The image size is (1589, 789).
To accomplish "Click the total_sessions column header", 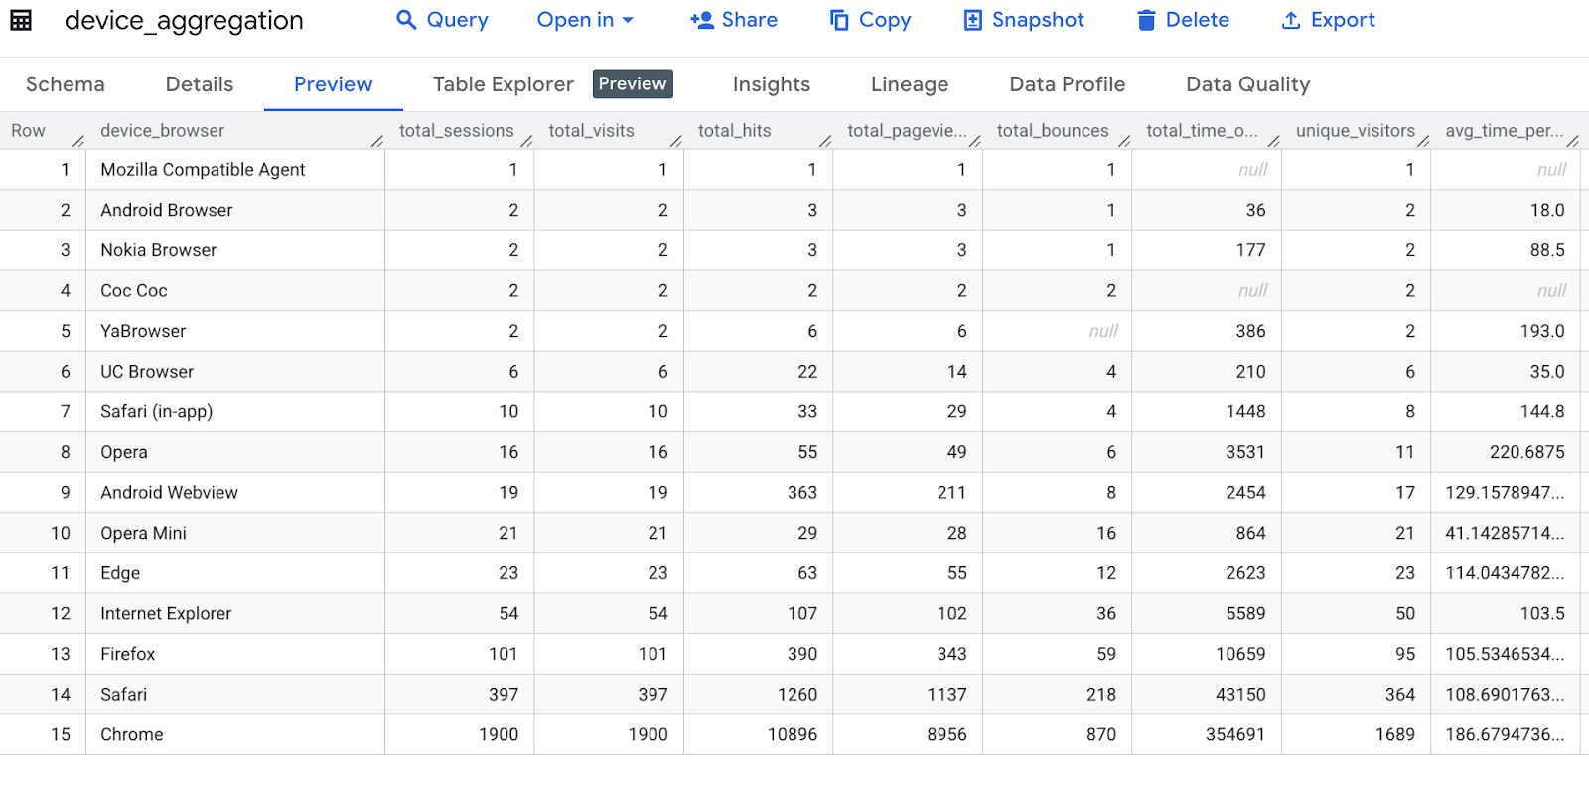I will 456,131.
